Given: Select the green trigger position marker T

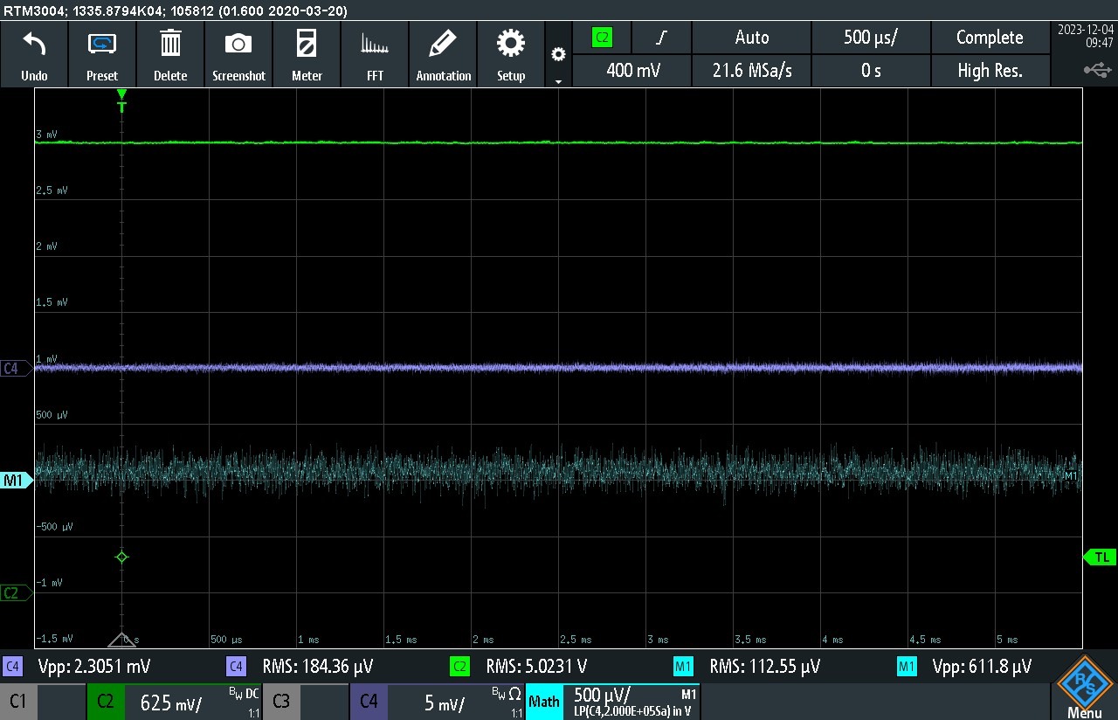Looking at the screenshot, I should pyautogui.click(x=122, y=101).
